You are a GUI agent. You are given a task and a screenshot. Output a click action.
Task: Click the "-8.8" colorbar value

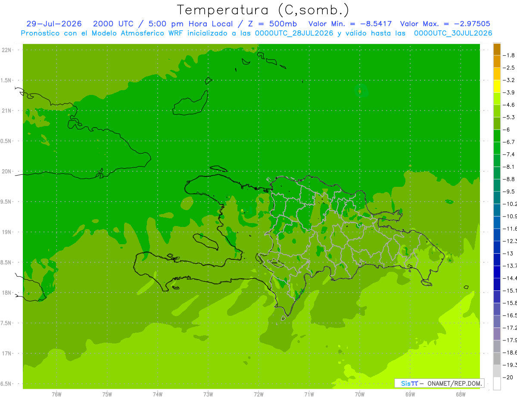(509, 179)
